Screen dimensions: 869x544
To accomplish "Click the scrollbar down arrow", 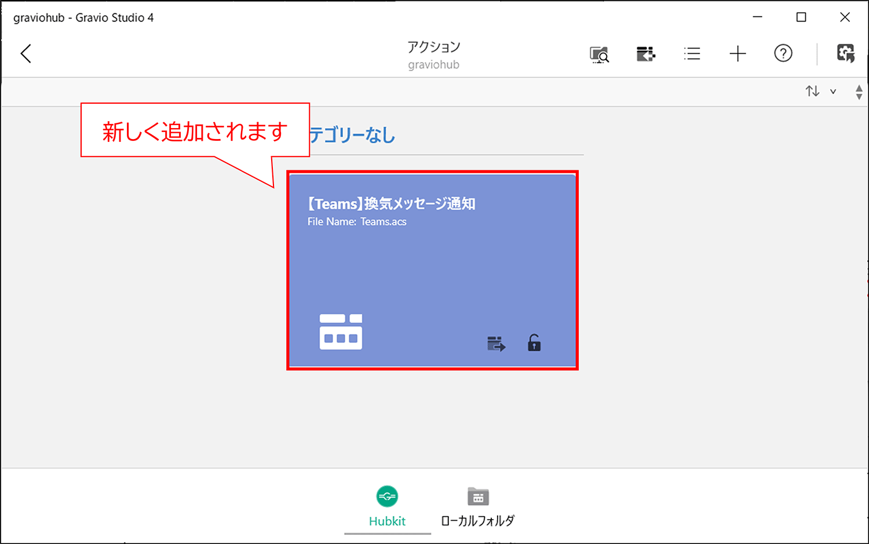I will pos(859,96).
